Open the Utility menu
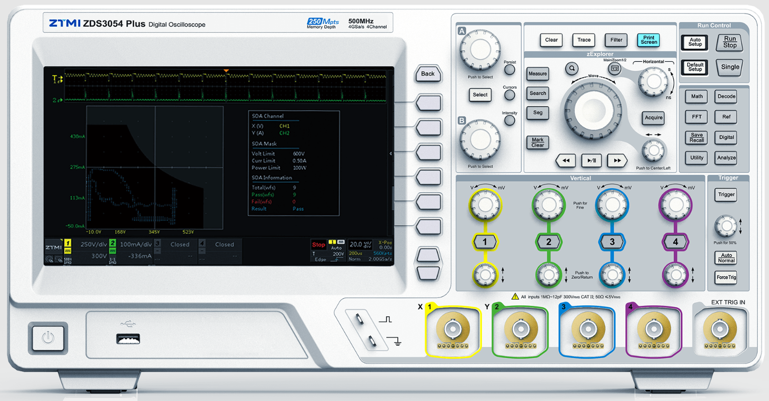The height and width of the screenshot is (401, 769). coord(697,158)
